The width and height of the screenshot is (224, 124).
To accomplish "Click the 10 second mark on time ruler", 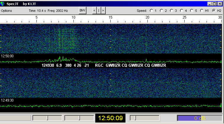I will point(73,17).
